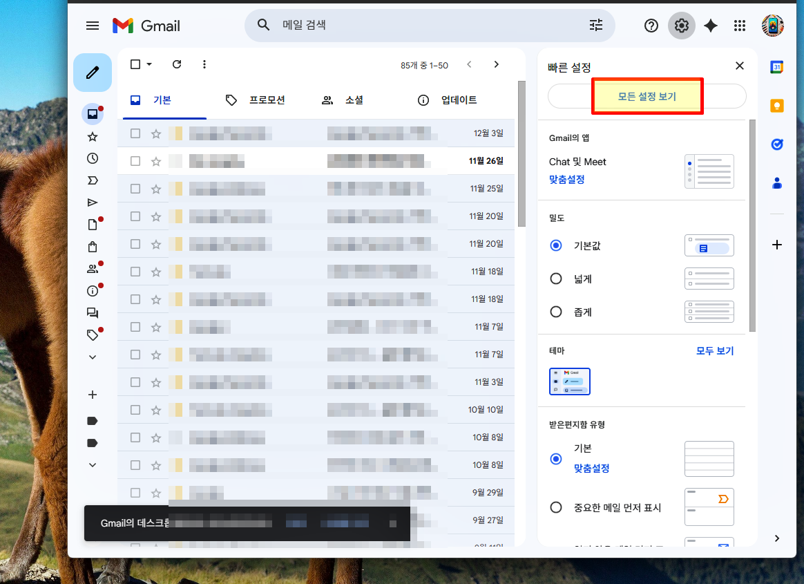
Task: Switch to the 업데이트 tab
Action: [448, 100]
